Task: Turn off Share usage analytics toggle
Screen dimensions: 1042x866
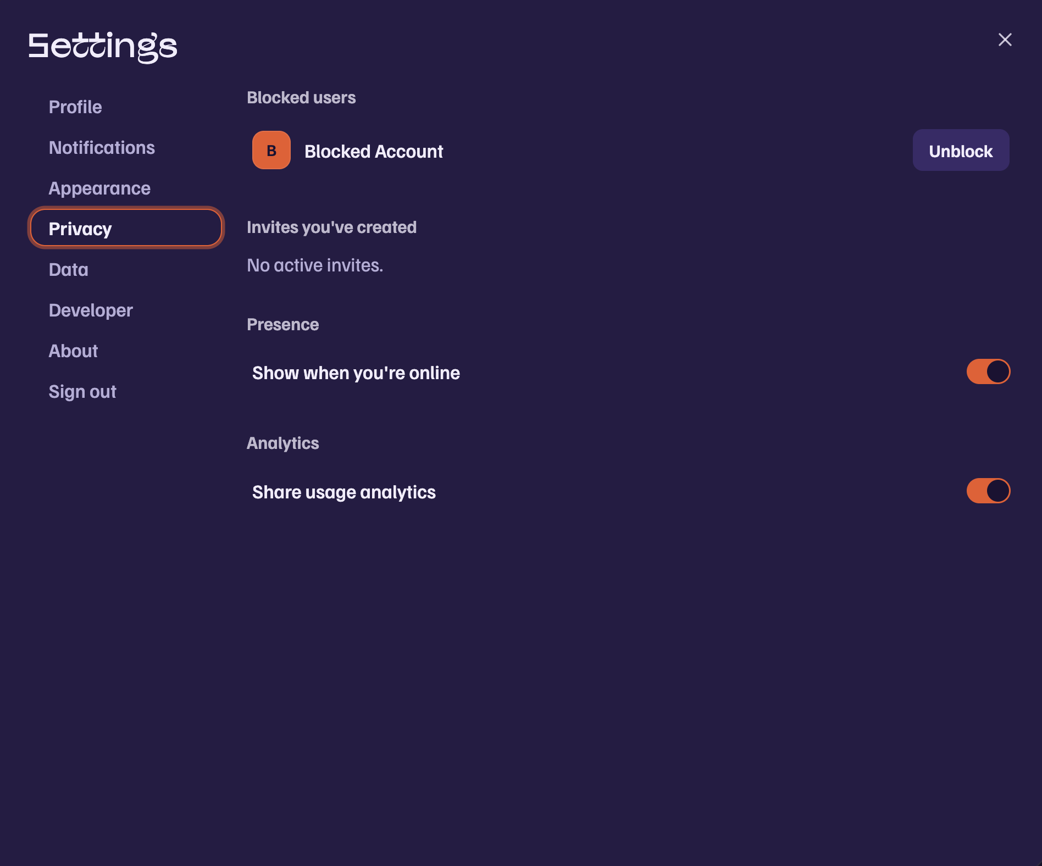Action: pos(988,491)
